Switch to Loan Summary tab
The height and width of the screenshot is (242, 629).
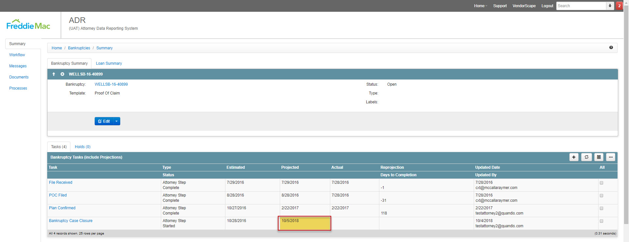pos(109,63)
